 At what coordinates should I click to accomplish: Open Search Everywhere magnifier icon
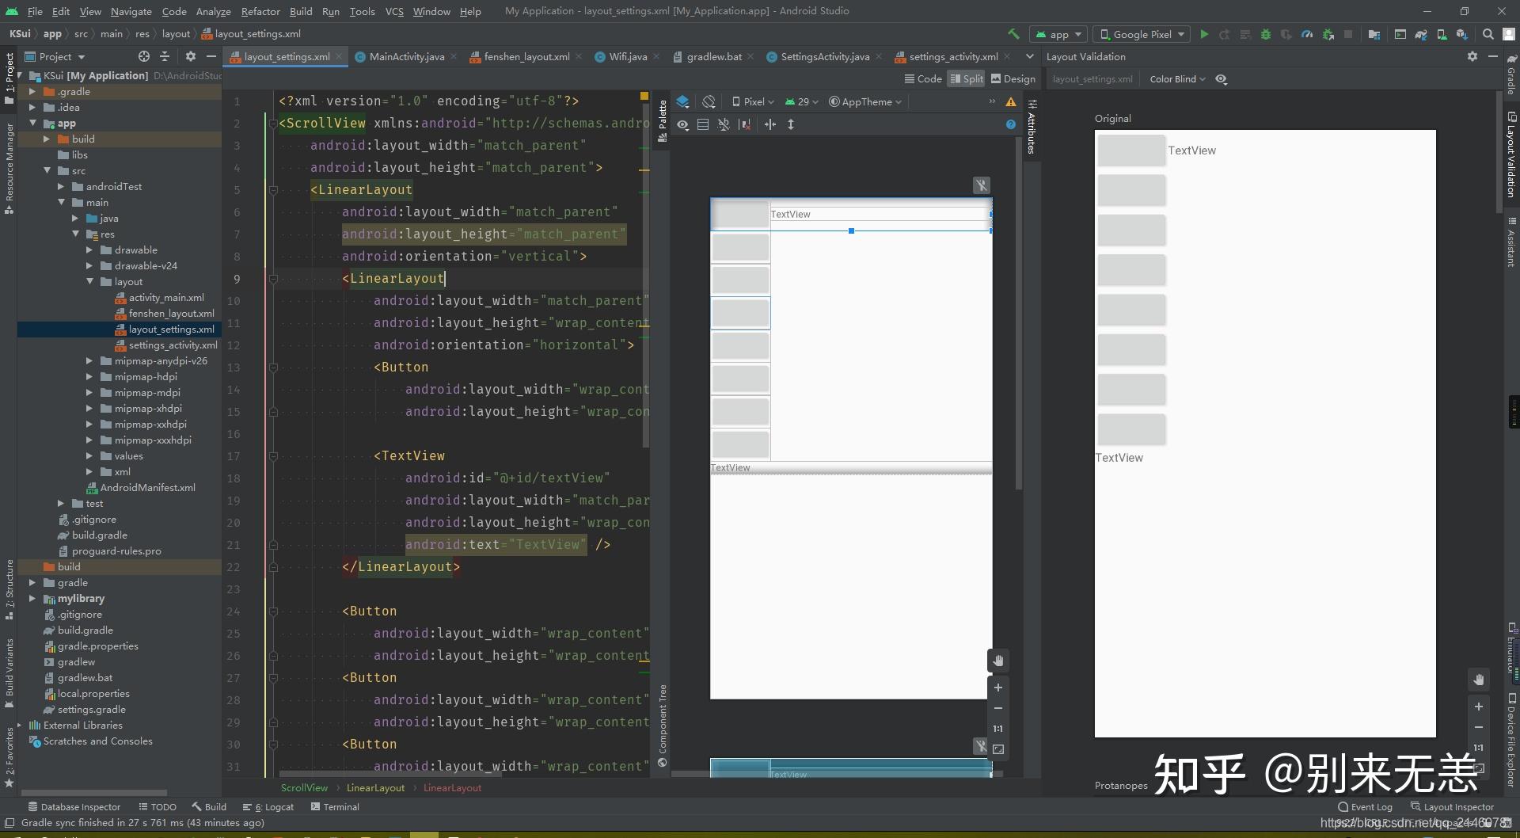[x=1488, y=34]
